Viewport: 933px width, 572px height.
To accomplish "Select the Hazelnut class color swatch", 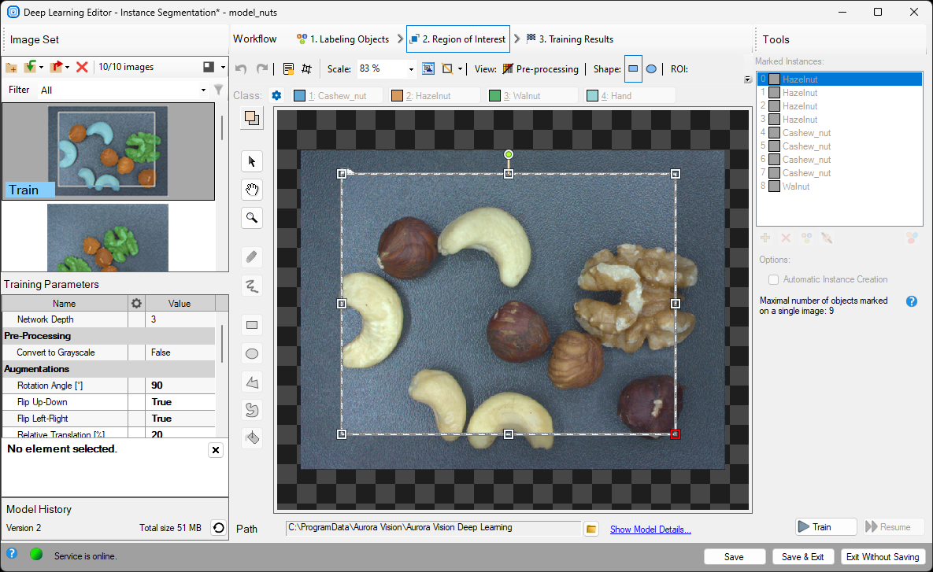I will (398, 96).
